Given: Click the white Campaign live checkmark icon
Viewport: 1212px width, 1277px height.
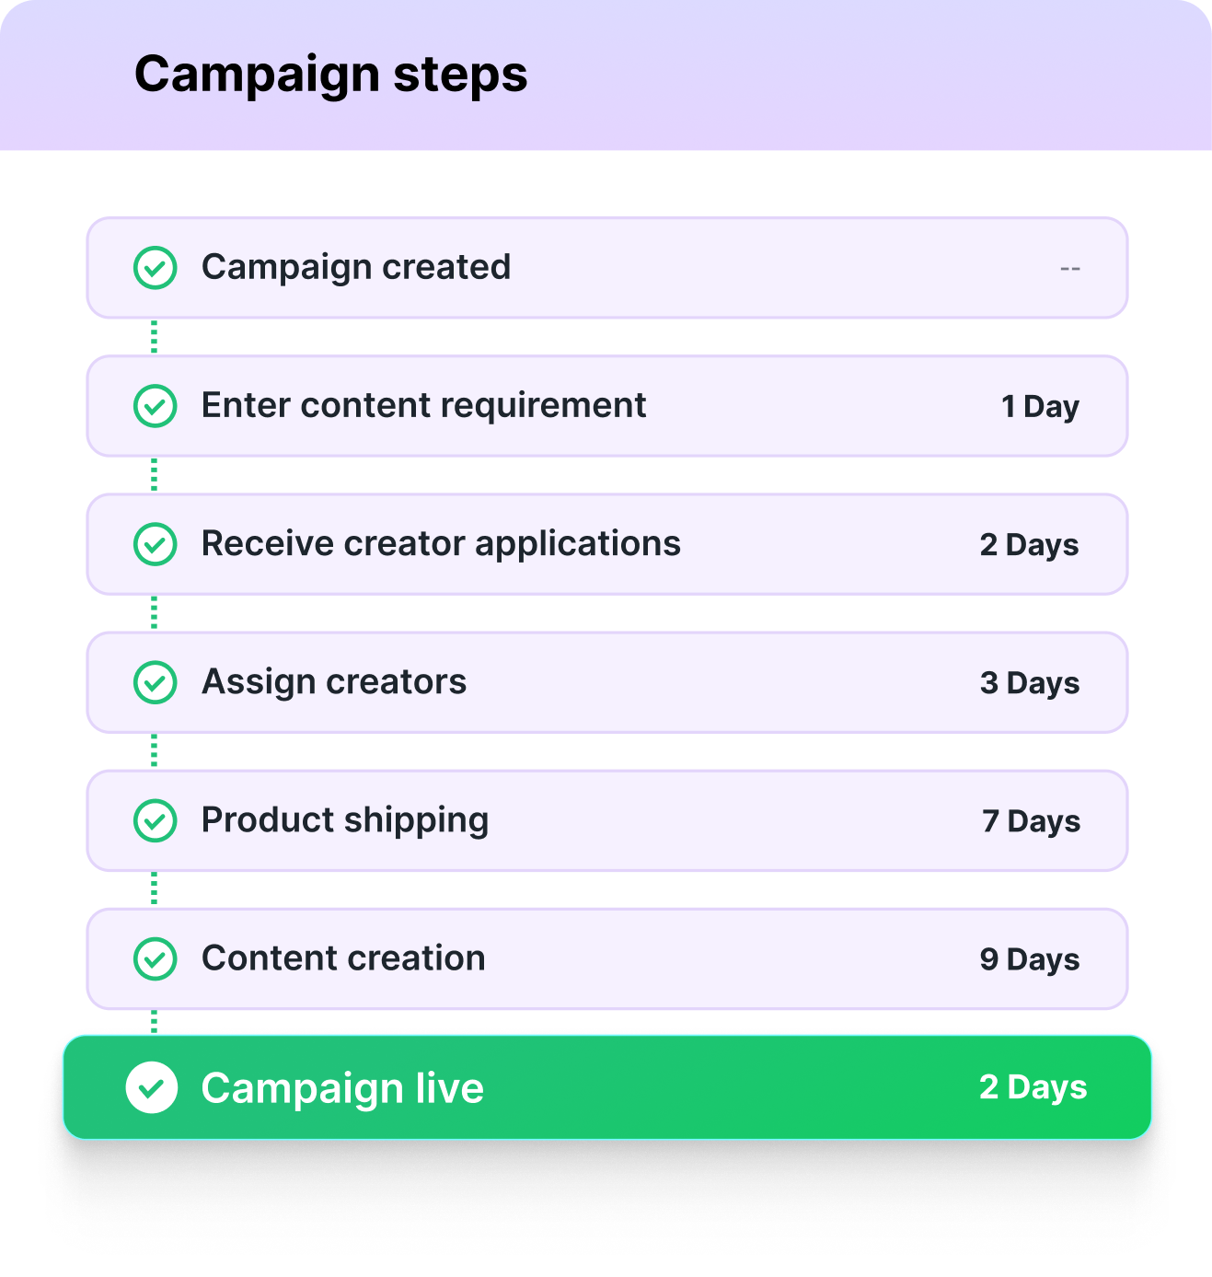Looking at the screenshot, I should [x=152, y=1087].
